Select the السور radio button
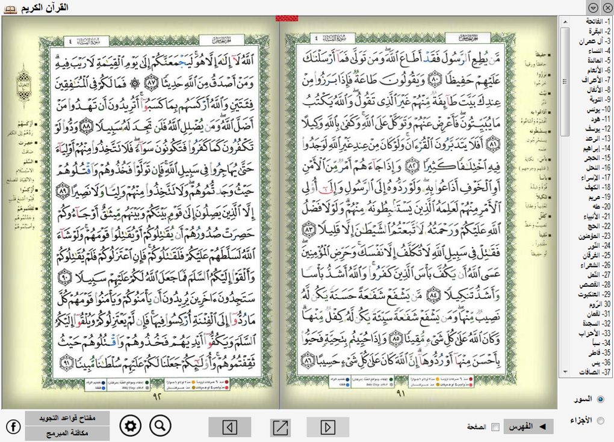This screenshot has width=614, height=442. pyautogui.click(x=601, y=399)
